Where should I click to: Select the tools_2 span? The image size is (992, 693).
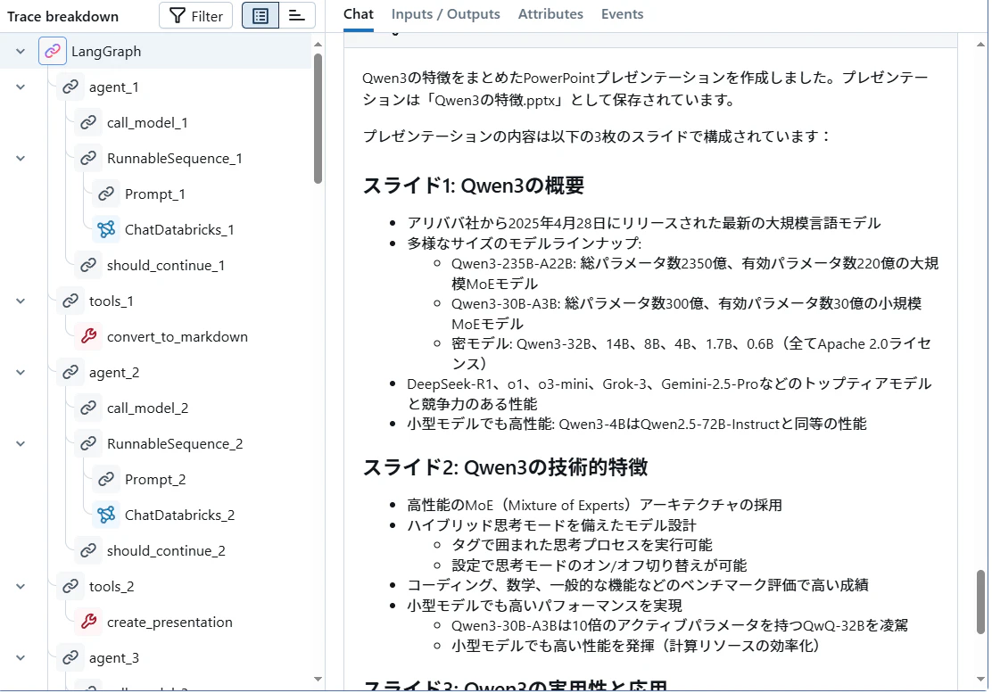(112, 587)
